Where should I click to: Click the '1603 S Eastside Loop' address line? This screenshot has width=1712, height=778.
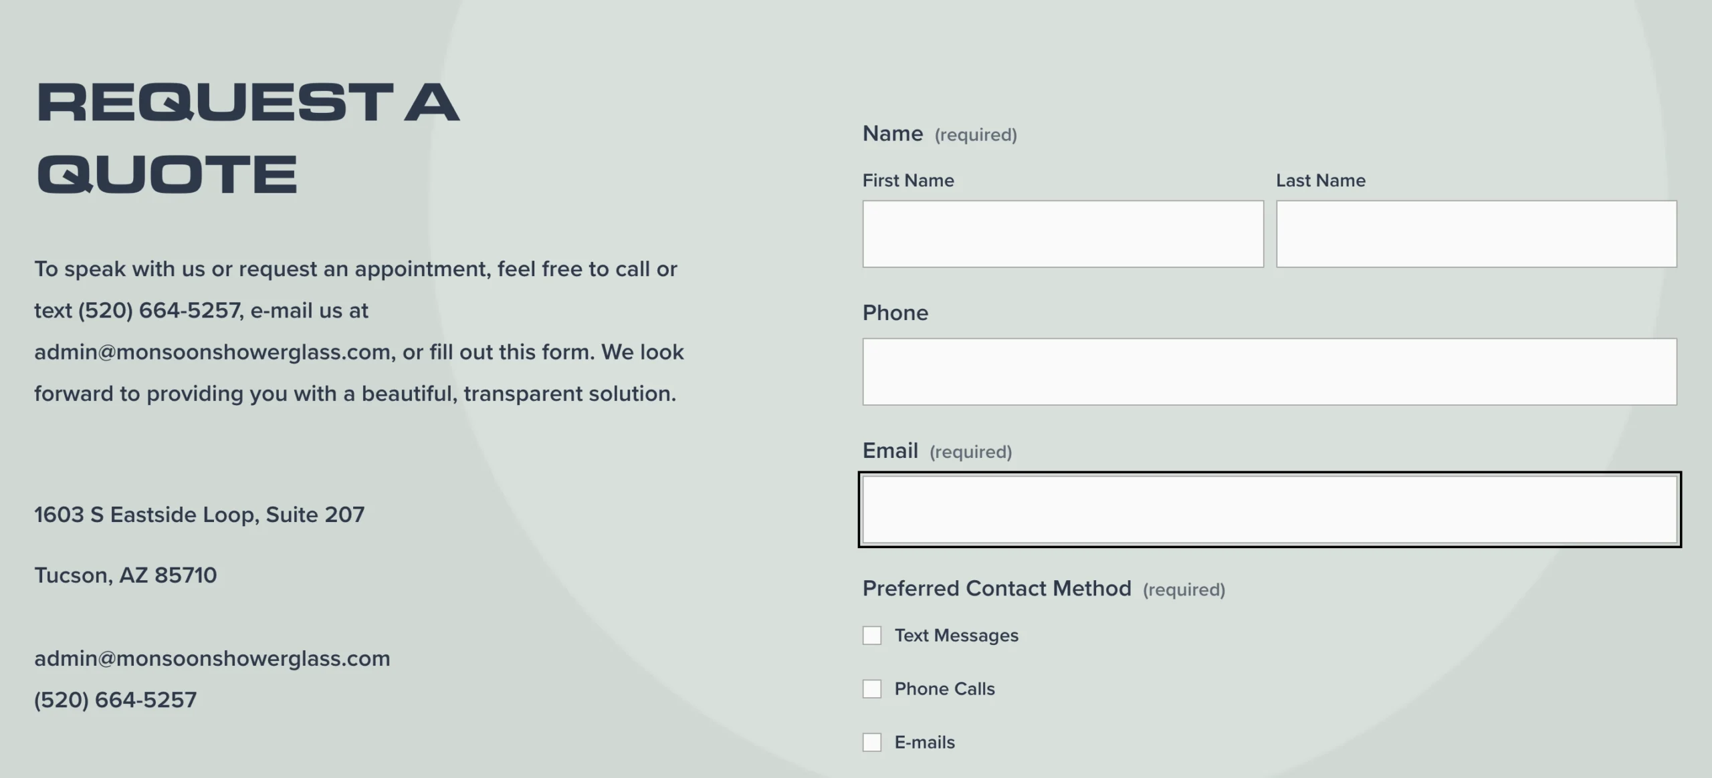click(x=199, y=515)
